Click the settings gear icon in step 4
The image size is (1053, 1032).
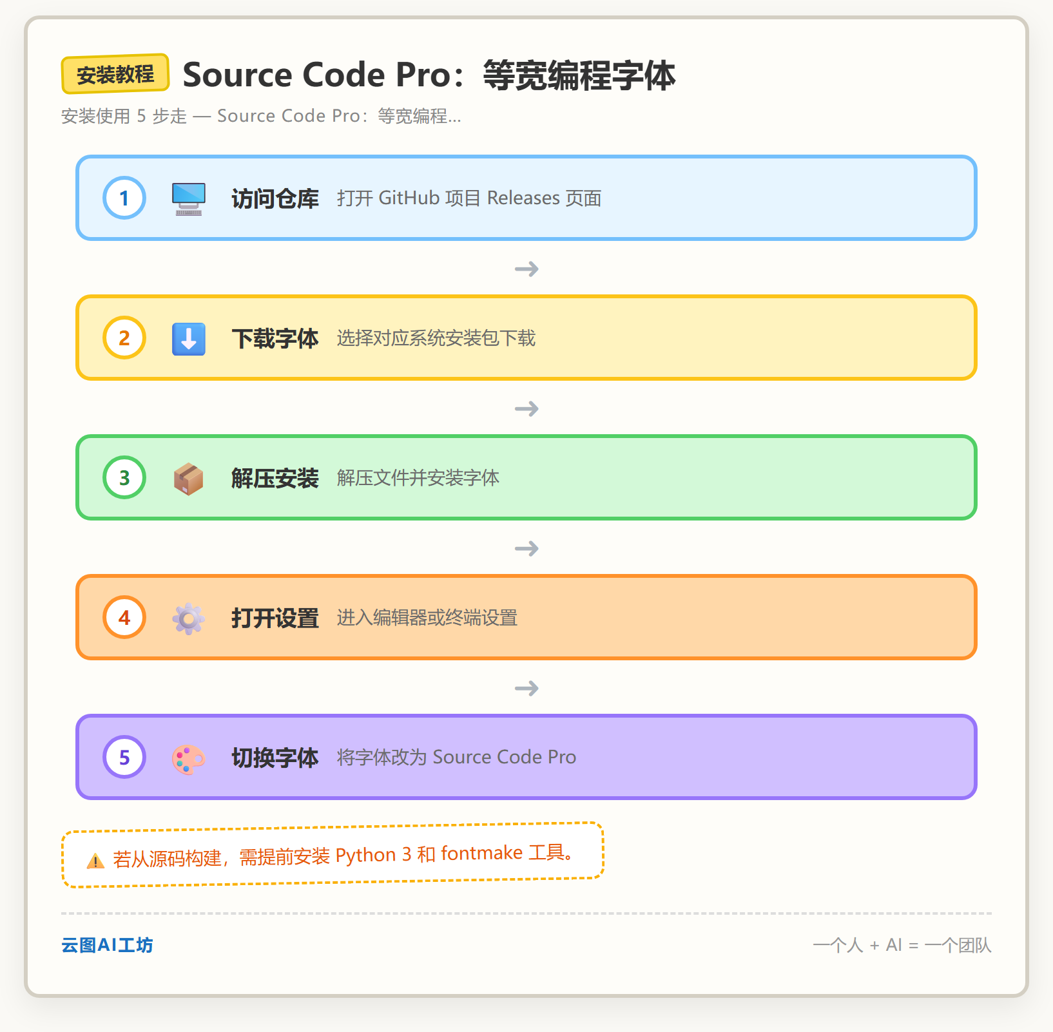click(188, 618)
